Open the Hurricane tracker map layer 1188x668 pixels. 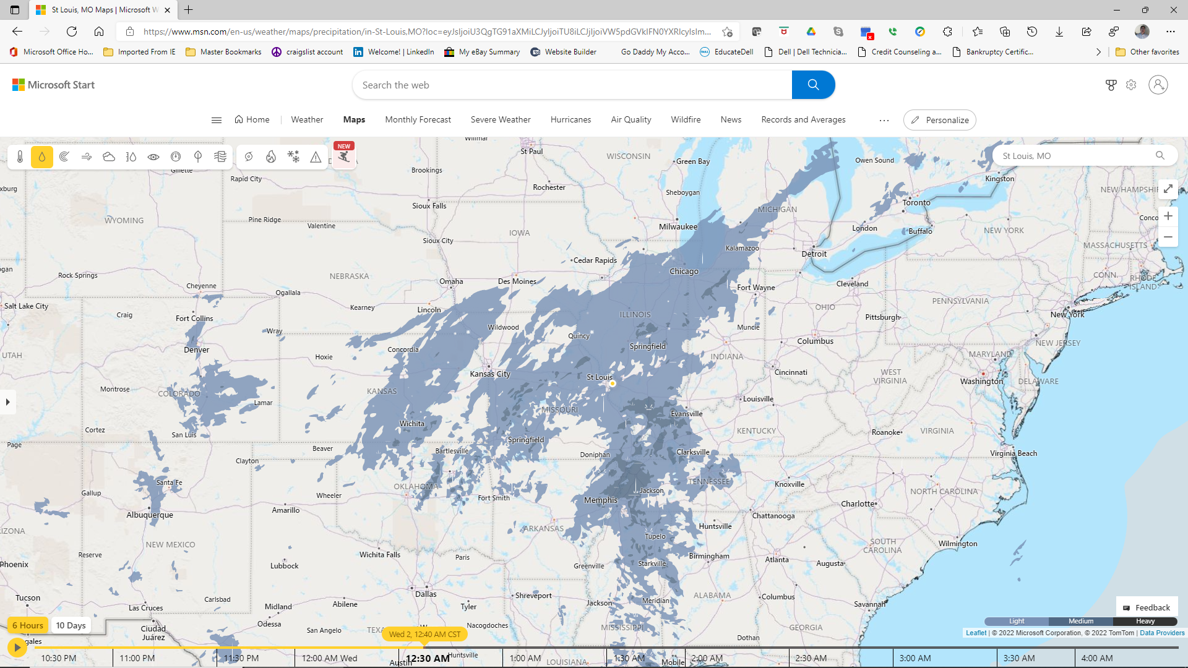coord(249,157)
